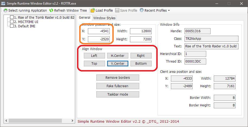The height and width of the screenshot is (127, 248).
Task: Check the Rise of the Tomb Raider checkbox
Action: point(12,18)
